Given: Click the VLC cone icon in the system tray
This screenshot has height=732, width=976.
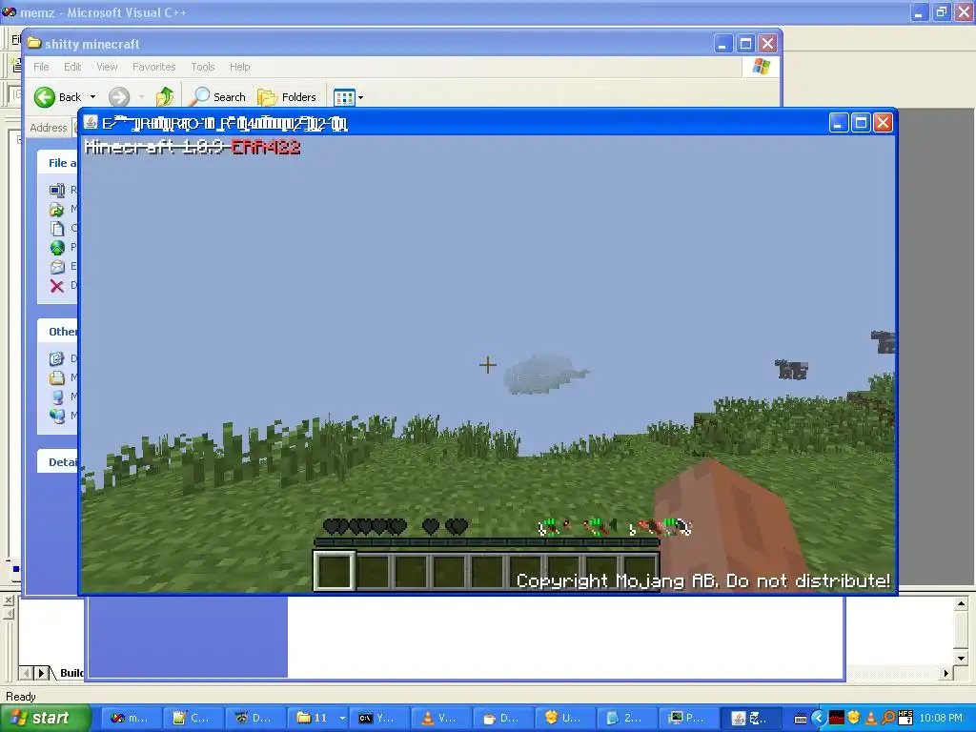Looking at the screenshot, I should tap(871, 719).
